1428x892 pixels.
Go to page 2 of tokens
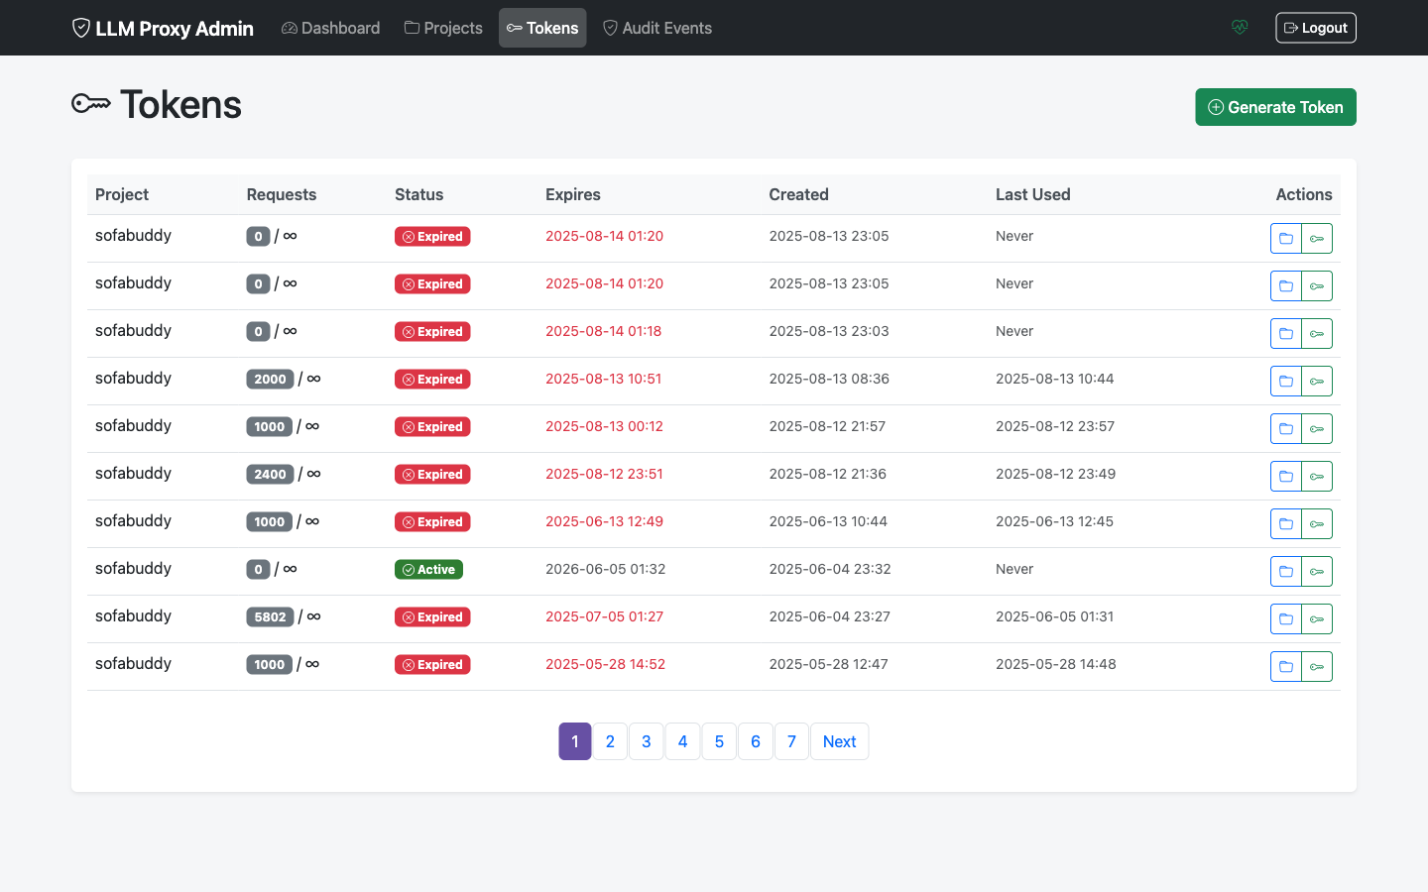click(x=610, y=741)
